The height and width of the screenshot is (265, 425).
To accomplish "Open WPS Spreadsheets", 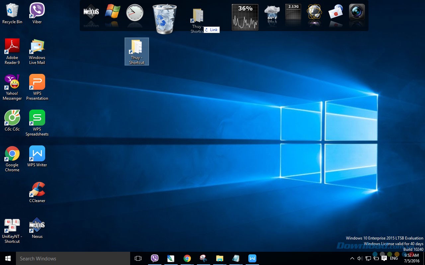I will (x=37, y=118).
